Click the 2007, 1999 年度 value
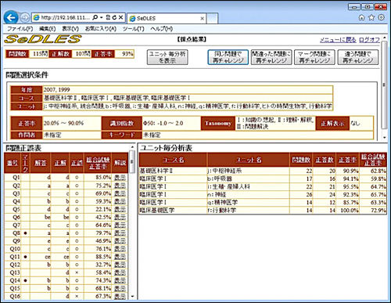 coord(56,90)
